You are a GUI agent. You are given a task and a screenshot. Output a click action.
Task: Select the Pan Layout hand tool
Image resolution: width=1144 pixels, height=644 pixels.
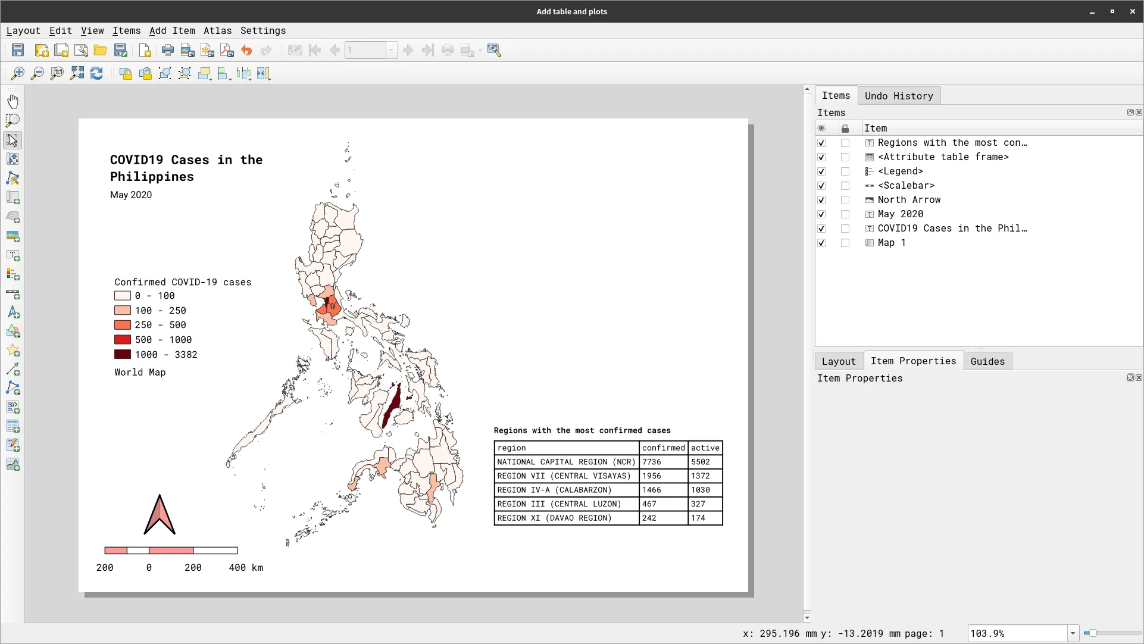[x=12, y=101]
